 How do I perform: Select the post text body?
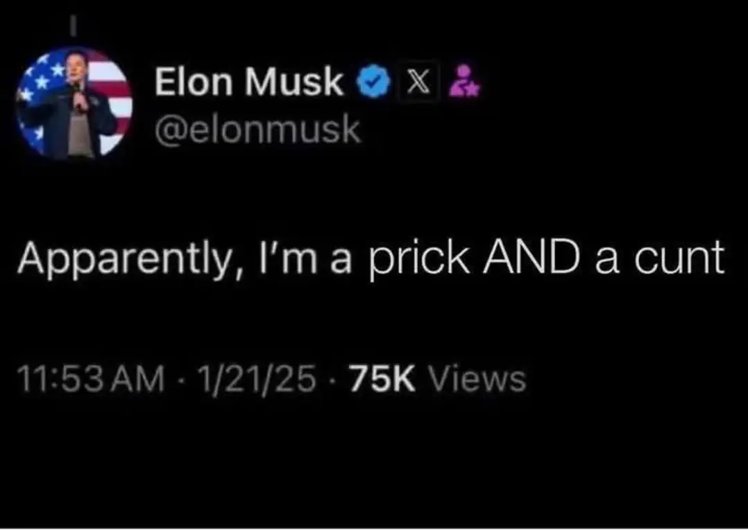click(x=371, y=260)
